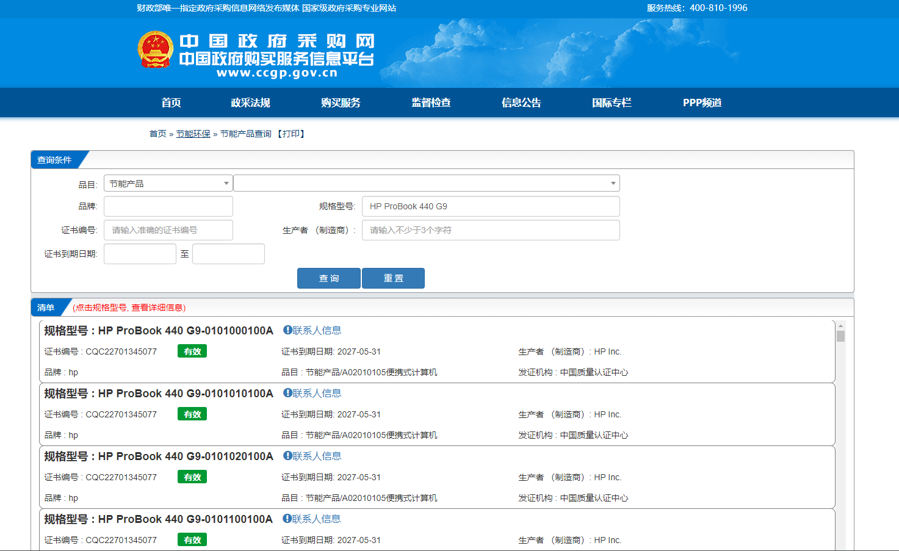Click the results list scrollbar thumb
This screenshot has height=551, width=899.
tap(840, 336)
